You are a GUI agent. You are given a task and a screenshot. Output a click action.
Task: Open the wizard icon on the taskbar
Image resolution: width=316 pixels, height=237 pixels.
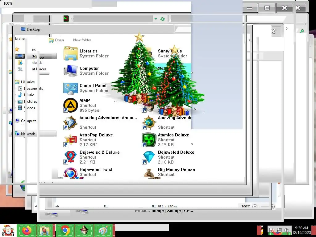pyautogui.click(x=84, y=230)
